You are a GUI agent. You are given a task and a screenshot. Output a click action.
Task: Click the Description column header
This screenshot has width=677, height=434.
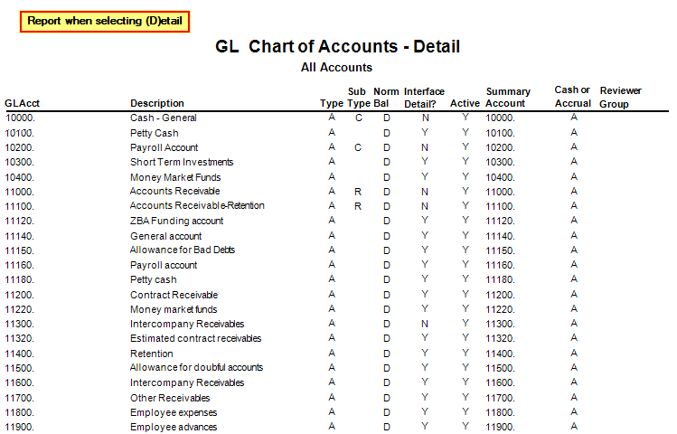click(157, 103)
